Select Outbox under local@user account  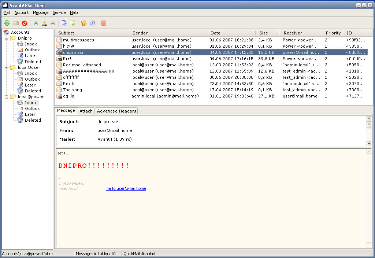(32, 79)
